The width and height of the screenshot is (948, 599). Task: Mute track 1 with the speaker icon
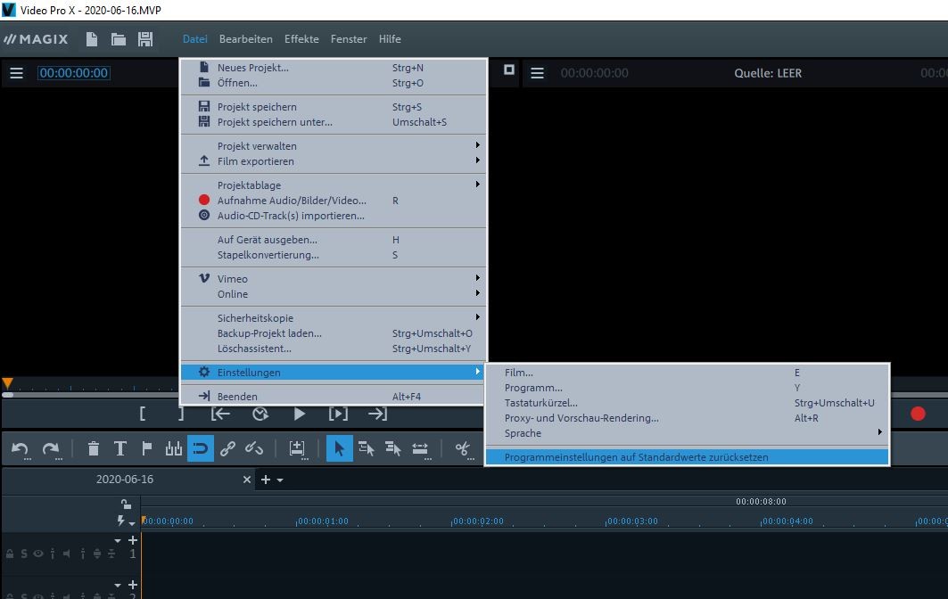tap(67, 554)
